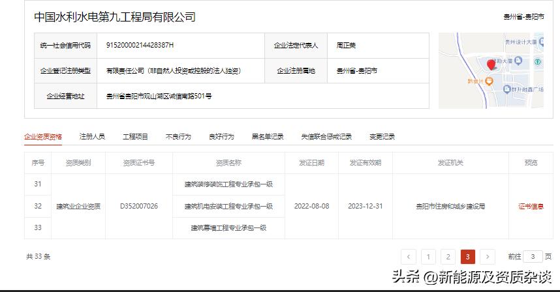Viewport: 560px width, 292px height.
Task: Select 建筑业企业资质 category cell
Action: click(x=78, y=207)
